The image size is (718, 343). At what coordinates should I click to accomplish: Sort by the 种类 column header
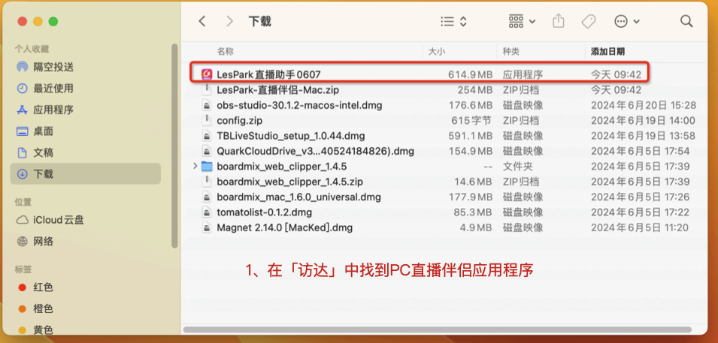tap(511, 52)
